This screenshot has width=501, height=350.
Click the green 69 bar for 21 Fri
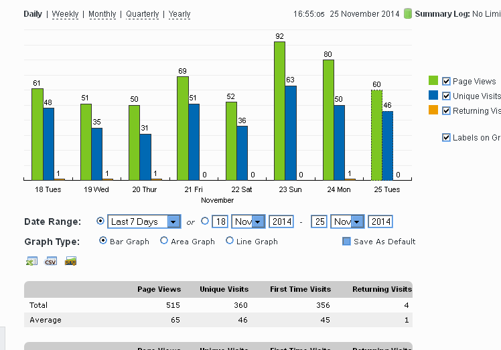pos(183,128)
